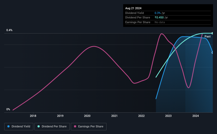Viewport: 217px width, 134px height.
Task: Toggle the Earnings Per Share legend button
Action: tap(89, 127)
